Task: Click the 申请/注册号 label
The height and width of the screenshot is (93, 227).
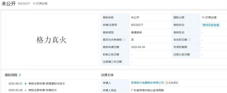Action: point(110,25)
